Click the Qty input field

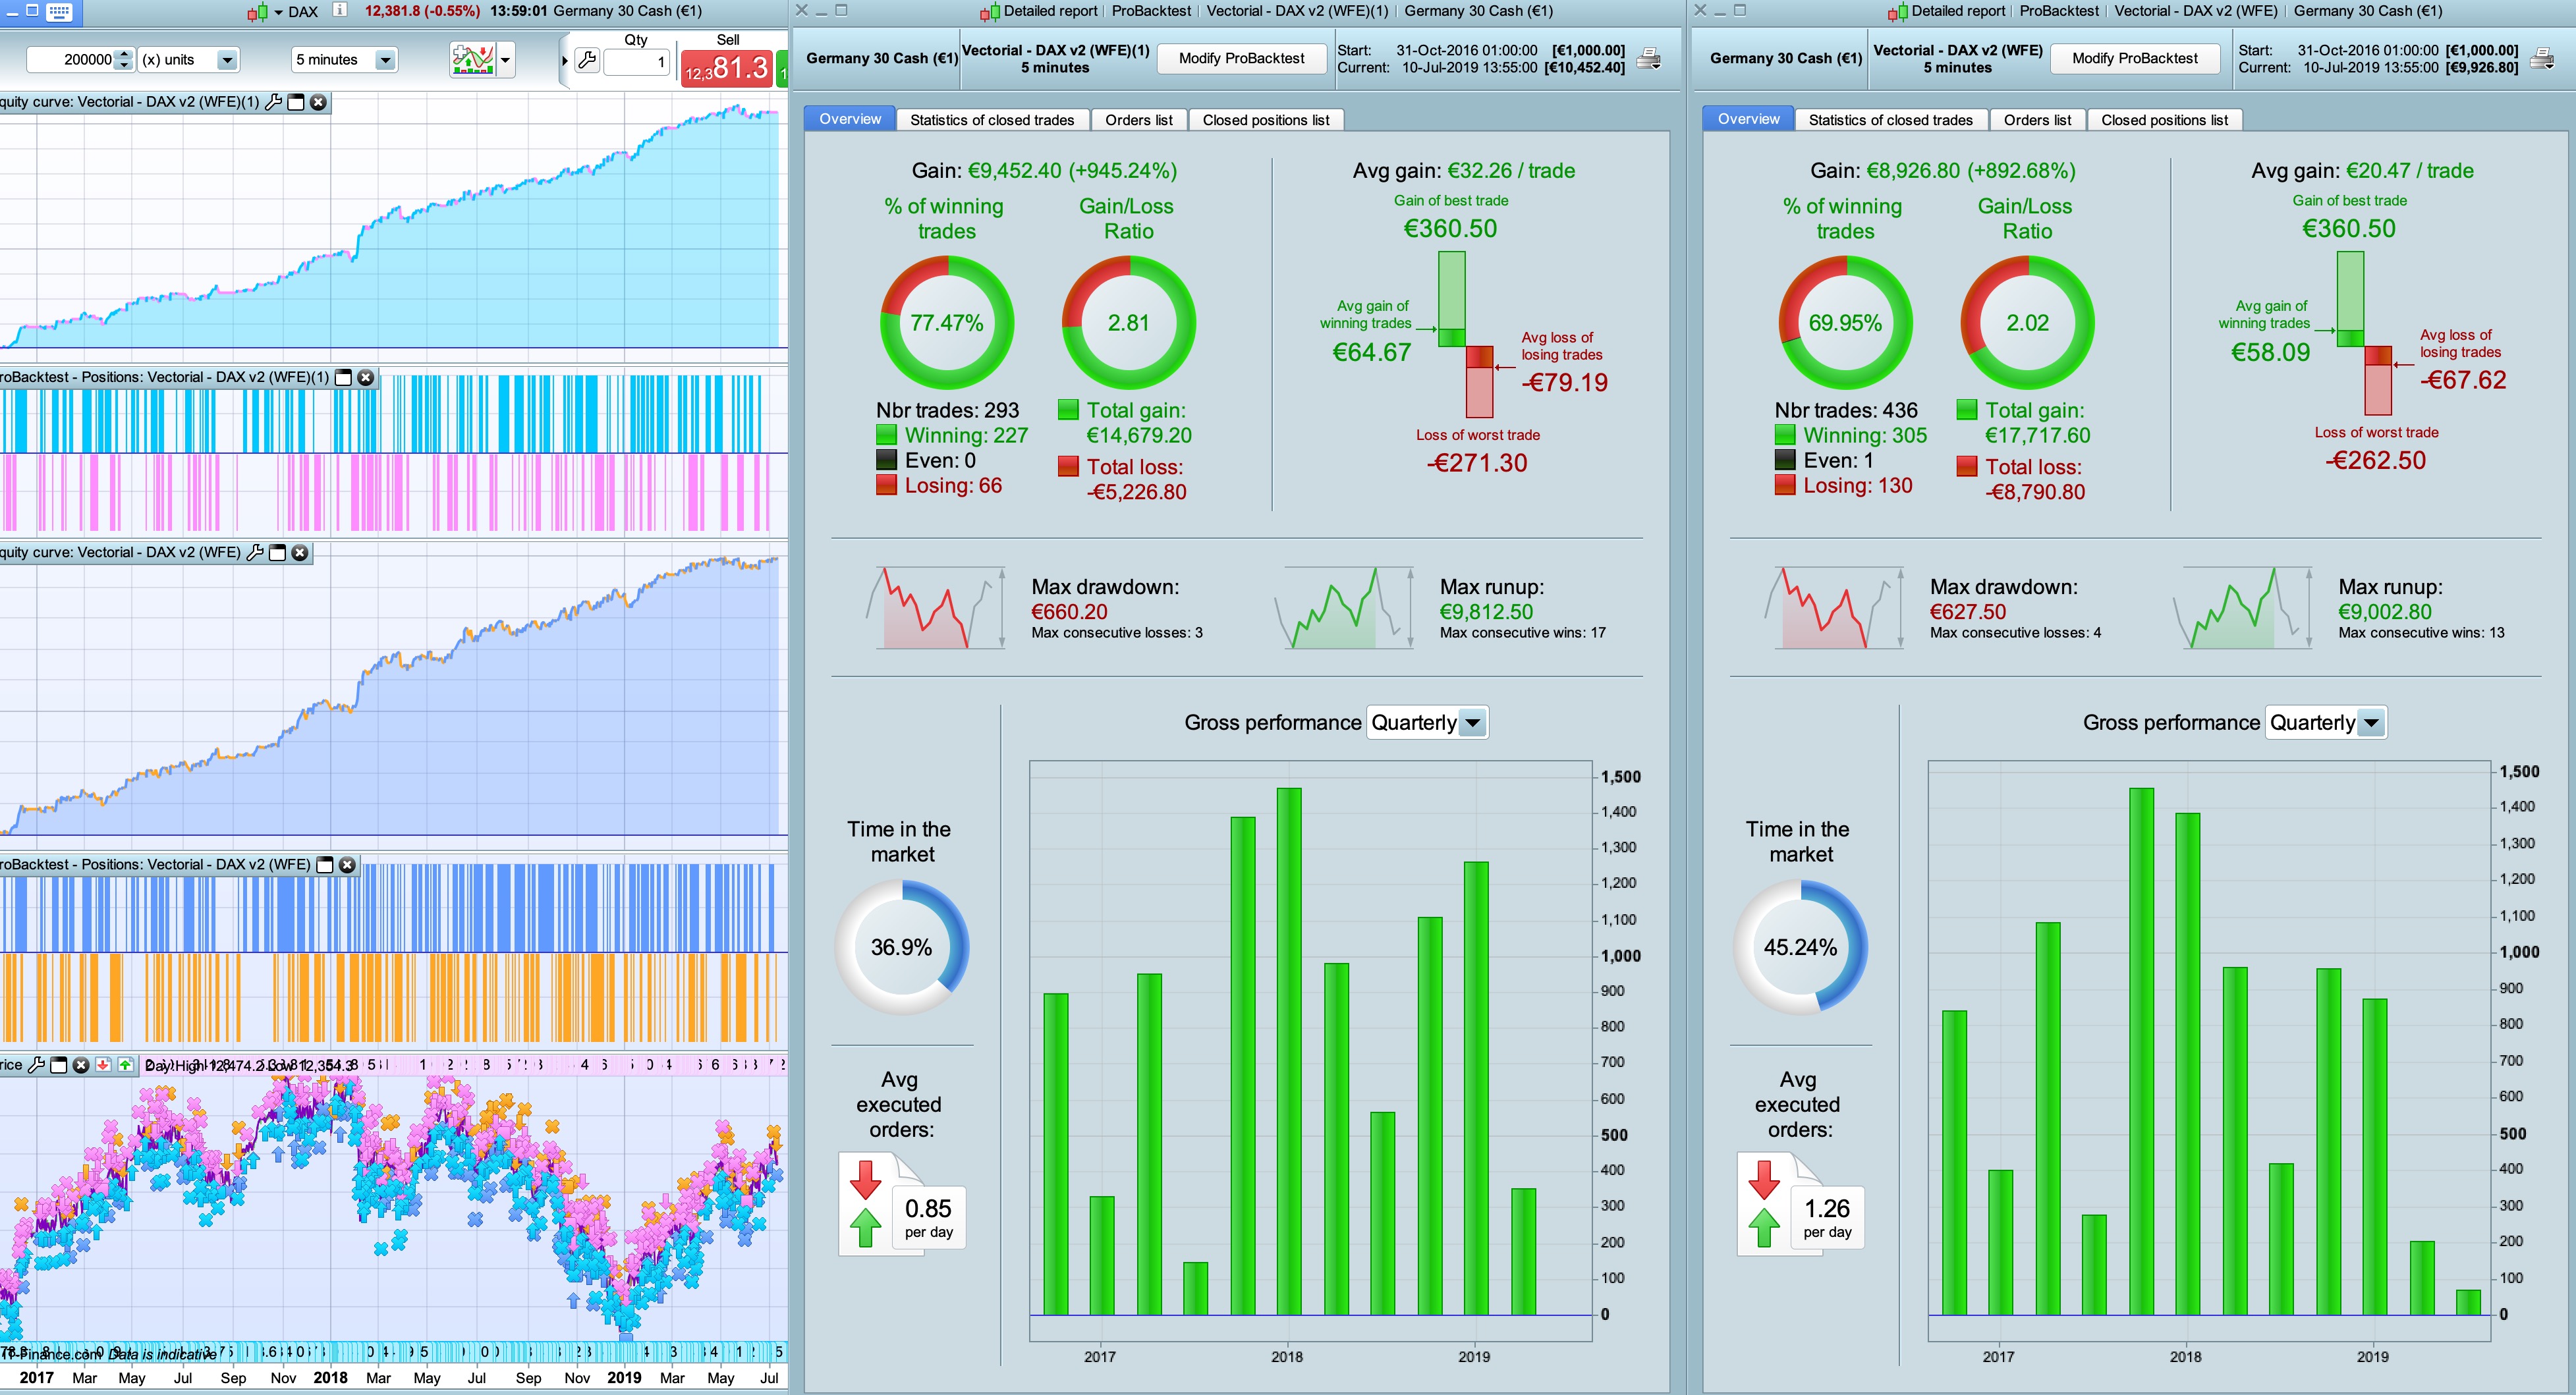point(636,62)
